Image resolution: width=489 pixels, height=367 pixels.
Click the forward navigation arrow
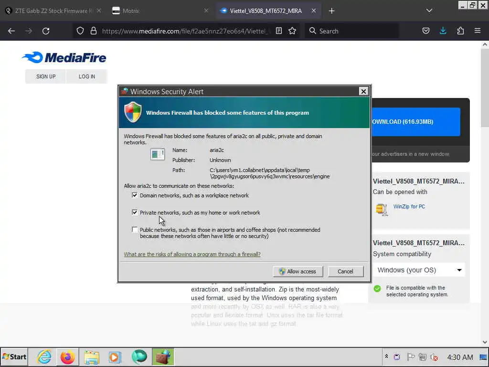click(x=29, y=31)
